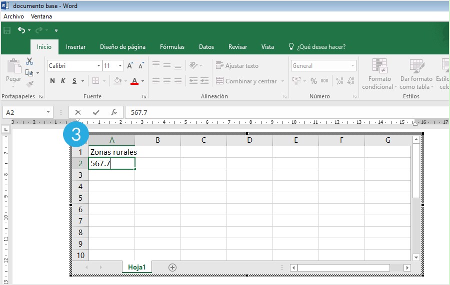This screenshot has height=285, width=450.
Task: Copy selection with the copy icon
Action: click(29, 73)
